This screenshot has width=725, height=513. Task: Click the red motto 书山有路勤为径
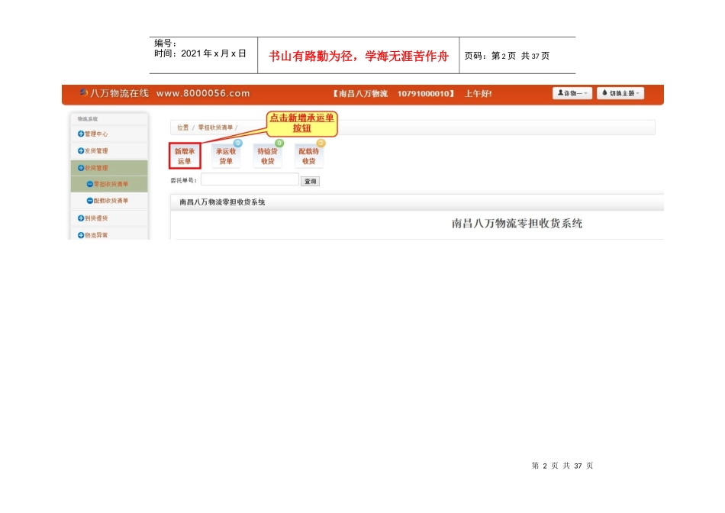[311, 56]
